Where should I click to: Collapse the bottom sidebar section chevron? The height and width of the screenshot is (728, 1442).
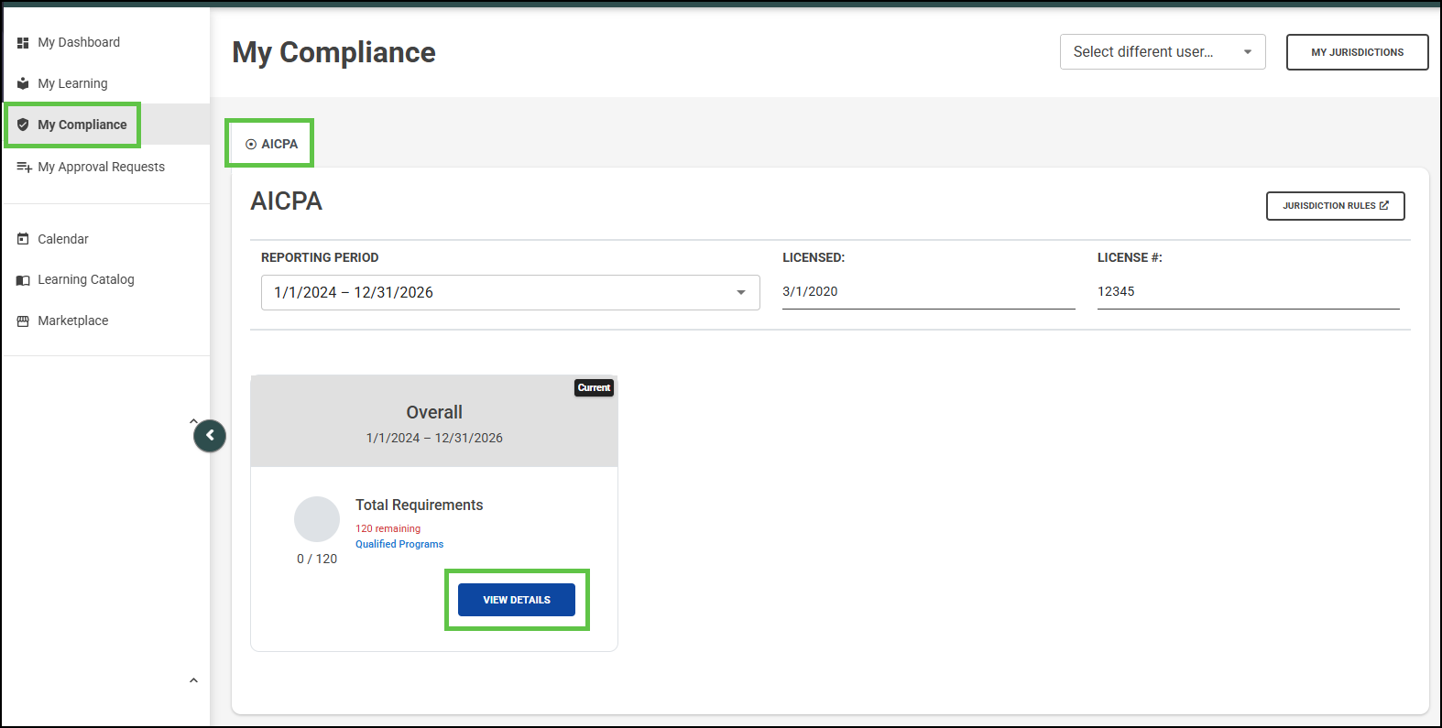[193, 680]
